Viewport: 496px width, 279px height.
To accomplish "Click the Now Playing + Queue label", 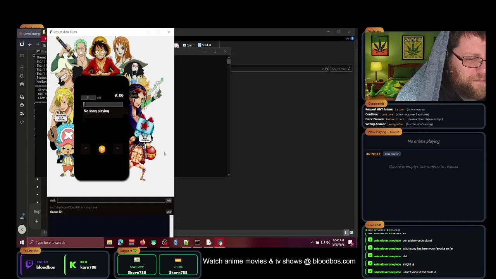I will 384,132.
